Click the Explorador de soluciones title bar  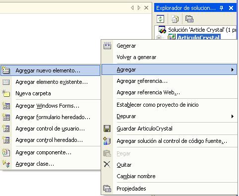pos(195,8)
